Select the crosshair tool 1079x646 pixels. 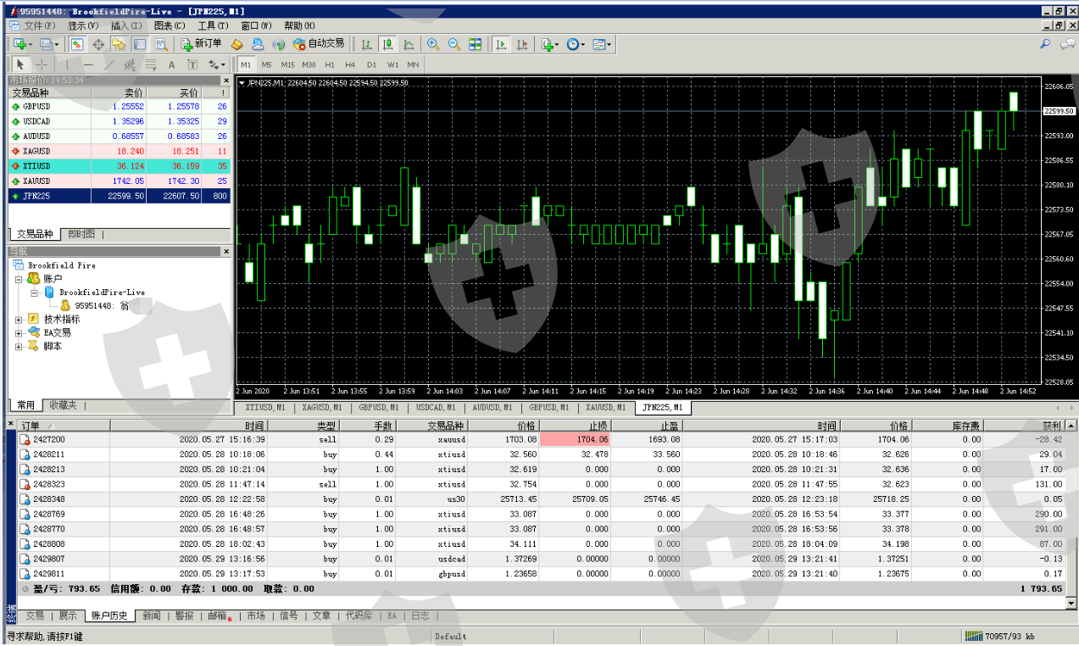click(42, 64)
